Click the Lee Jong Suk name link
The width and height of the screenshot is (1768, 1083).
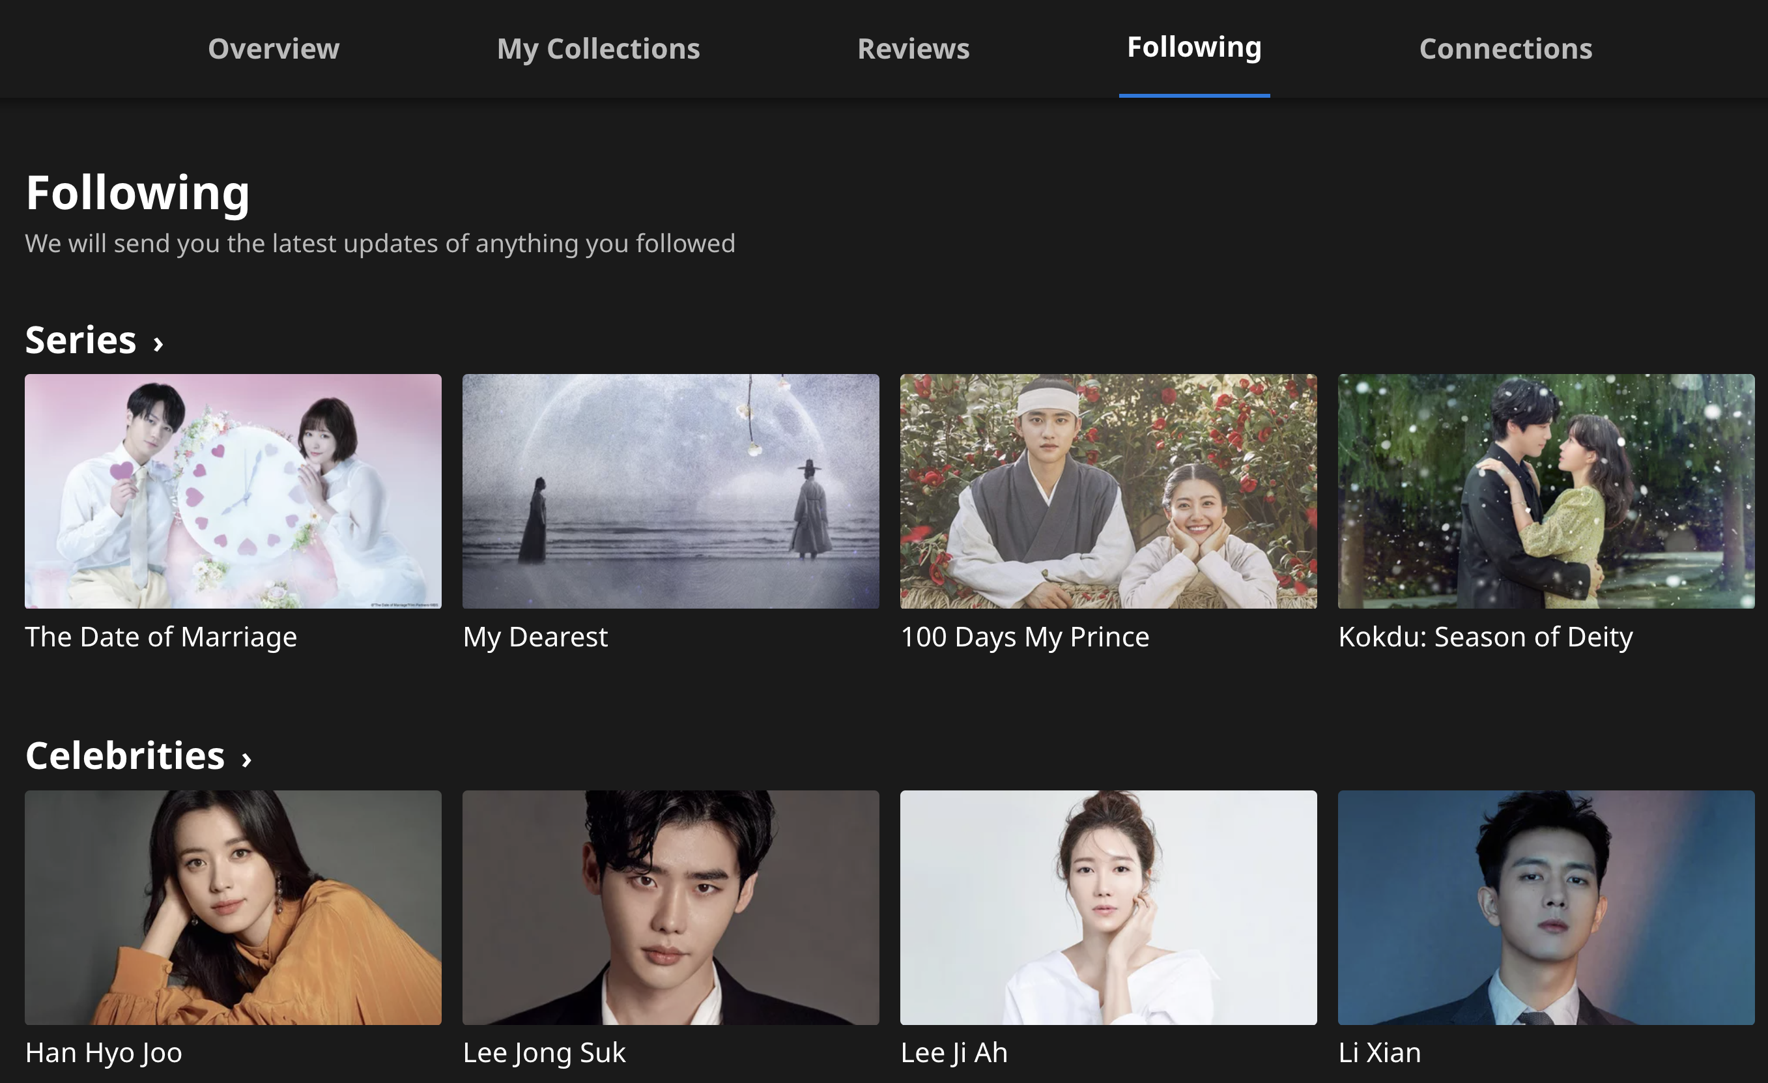tap(544, 1053)
